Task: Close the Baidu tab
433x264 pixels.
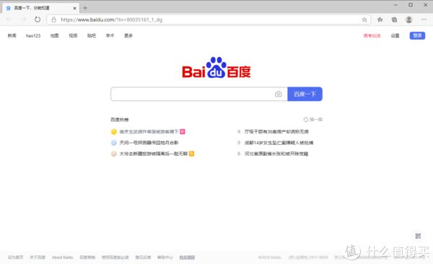Action: [74, 8]
